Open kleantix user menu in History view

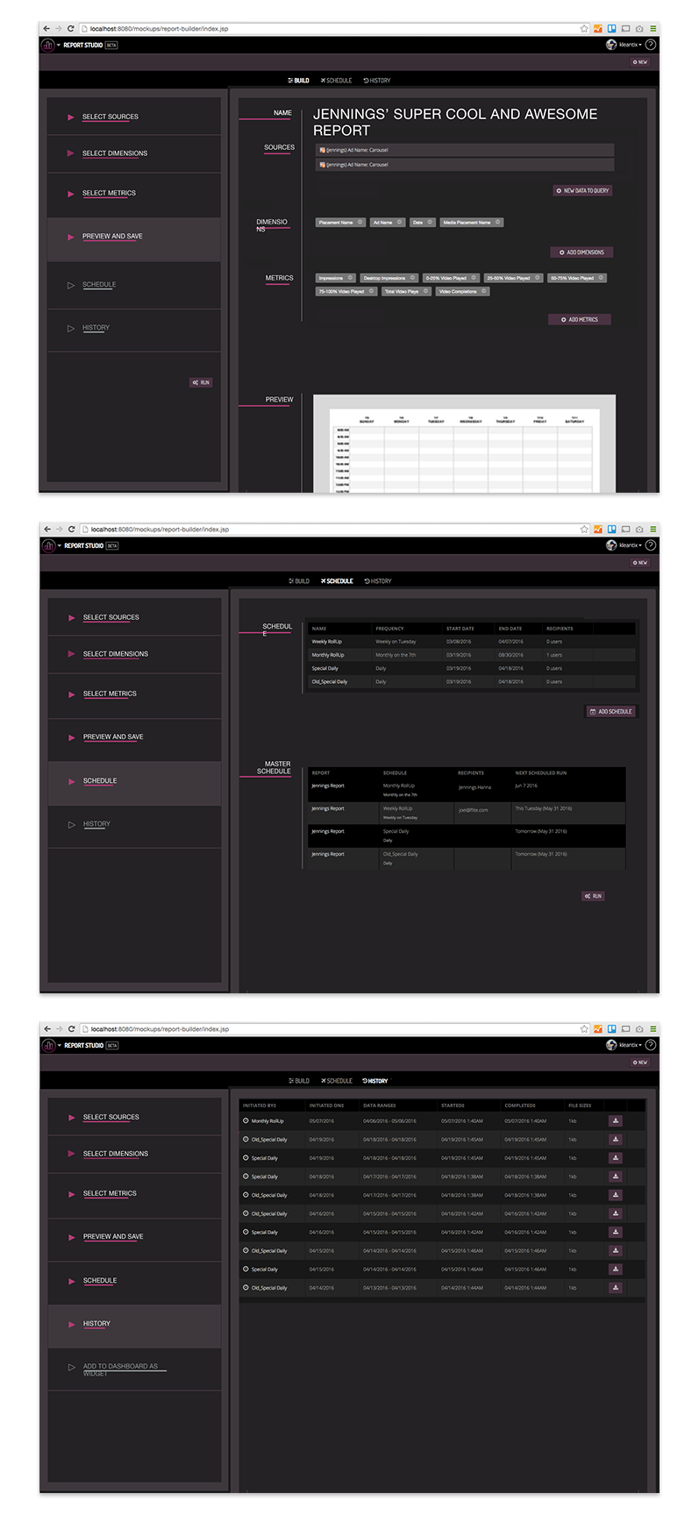pyautogui.click(x=624, y=1045)
